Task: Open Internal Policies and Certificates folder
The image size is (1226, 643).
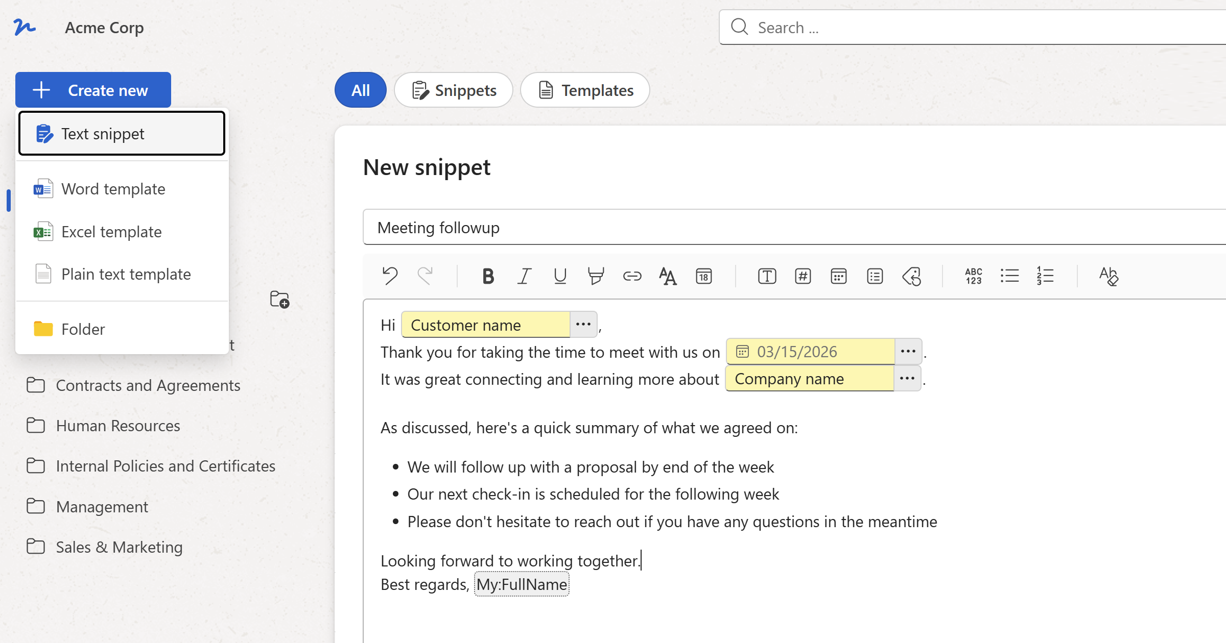Action: [151, 466]
